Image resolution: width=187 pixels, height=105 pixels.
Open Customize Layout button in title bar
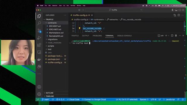point(183,10)
